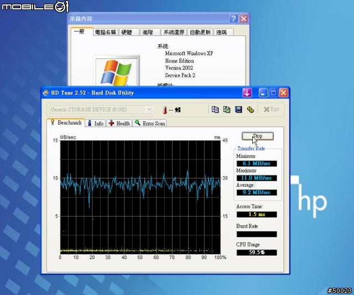Click the help question mark in System Properties
The image size is (354, 295).
tap(233, 18)
